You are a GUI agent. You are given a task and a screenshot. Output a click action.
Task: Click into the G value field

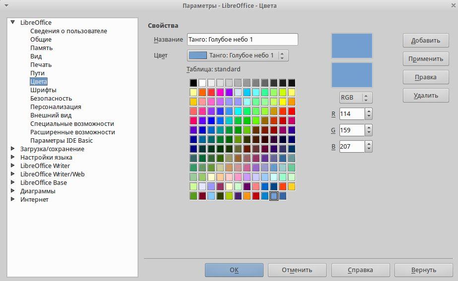pyautogui.click(x=352, y=130)
